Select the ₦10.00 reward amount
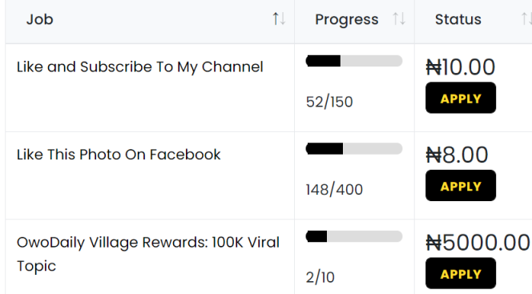532x294 pixels. (461, 66)
